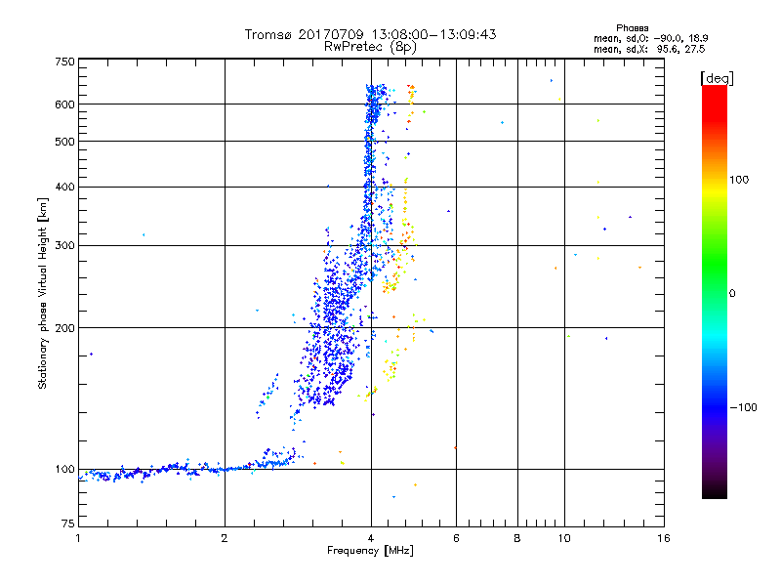Click the '1' frequency tick label
Image resolution: width=781 pixels, height=586 pixels.
78,538
